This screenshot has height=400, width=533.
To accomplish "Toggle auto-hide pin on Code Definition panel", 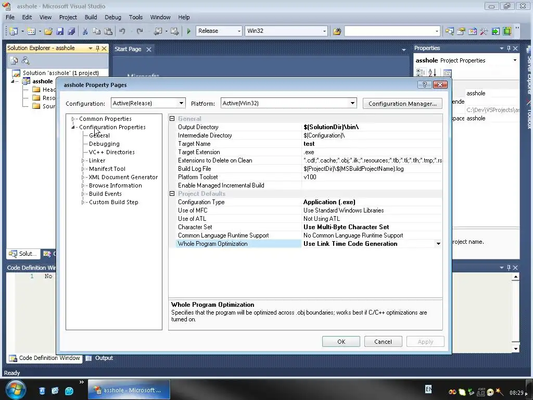I will click(509, 268).
